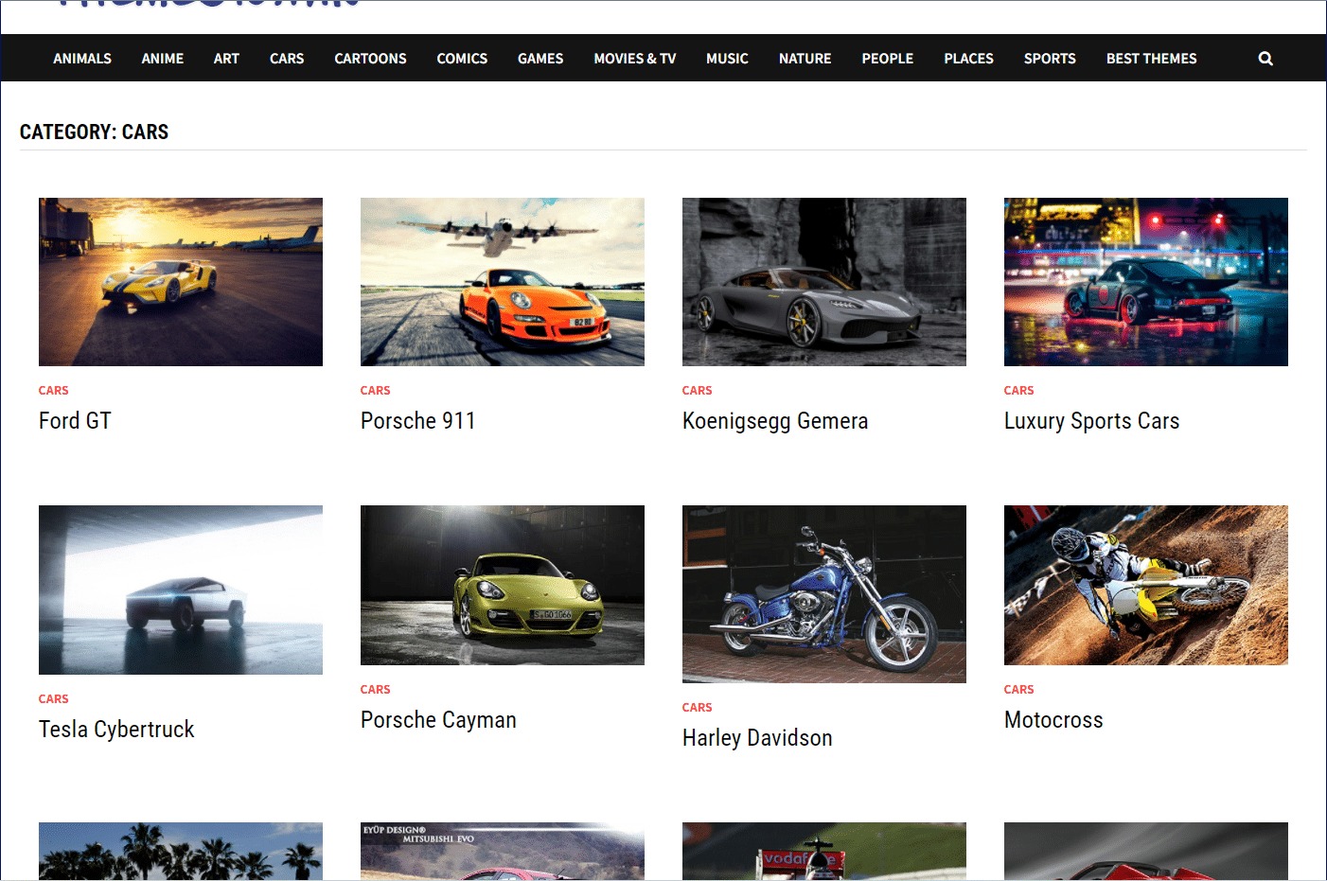The width and height of the screenshot is (1327, 881).
Task: Open the Luxury Sports Cars title link
Action: [x=1091, y=422]
